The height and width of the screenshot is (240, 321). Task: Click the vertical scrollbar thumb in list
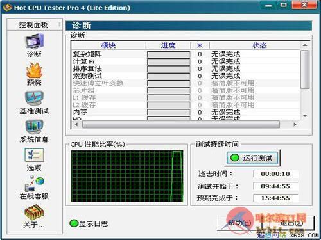(305, 69)
